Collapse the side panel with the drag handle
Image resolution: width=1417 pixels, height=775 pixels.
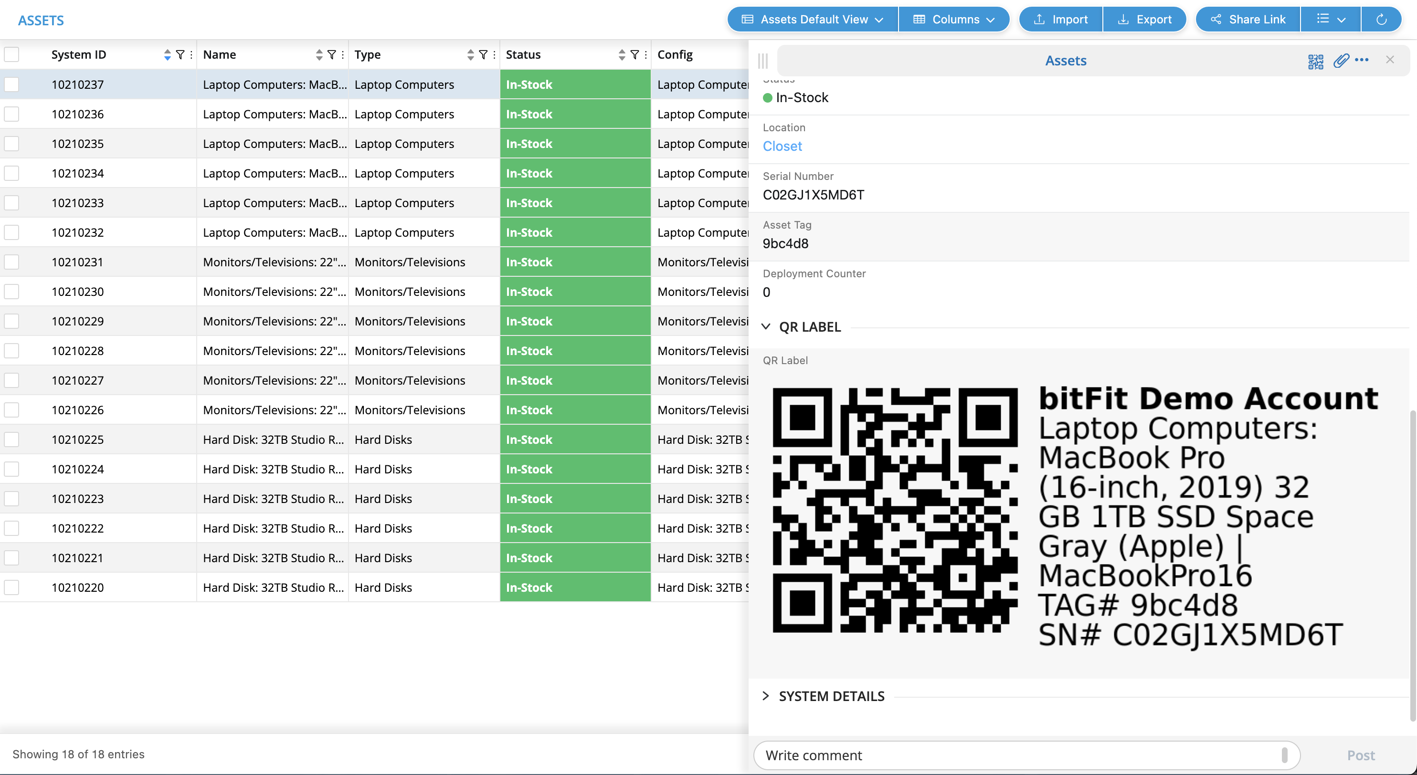[x=762, y=61]
